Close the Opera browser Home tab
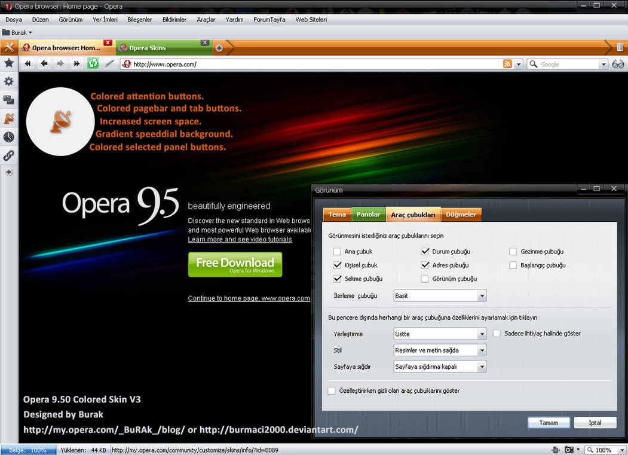The width and height of the screenshot is (628, 455). (108, 42)
